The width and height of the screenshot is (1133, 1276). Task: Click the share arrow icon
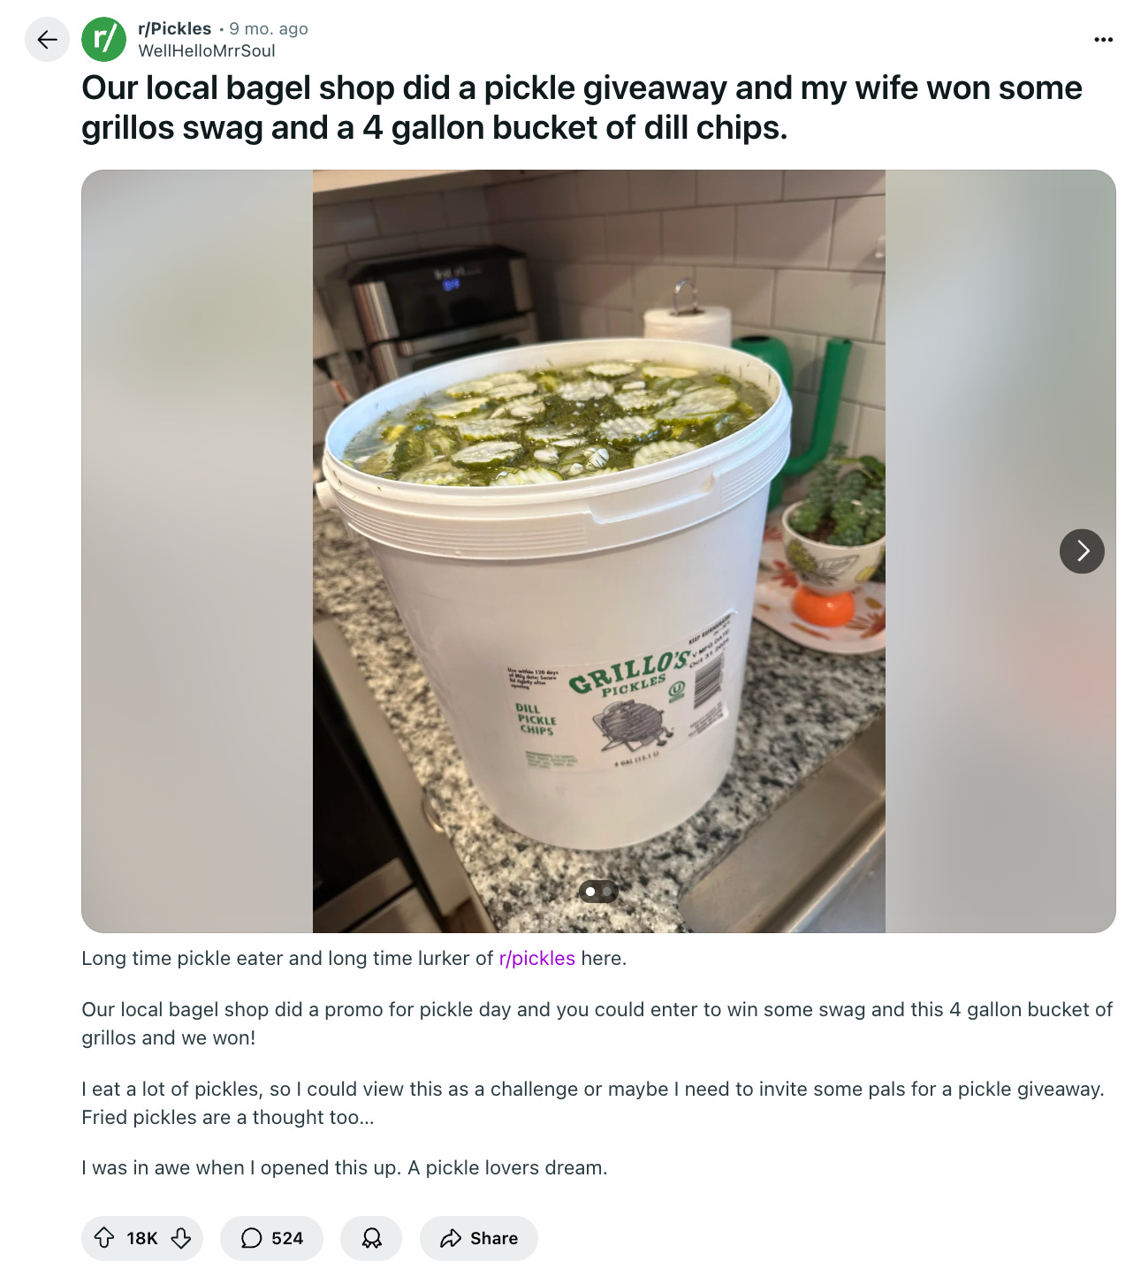(451, 1238)
